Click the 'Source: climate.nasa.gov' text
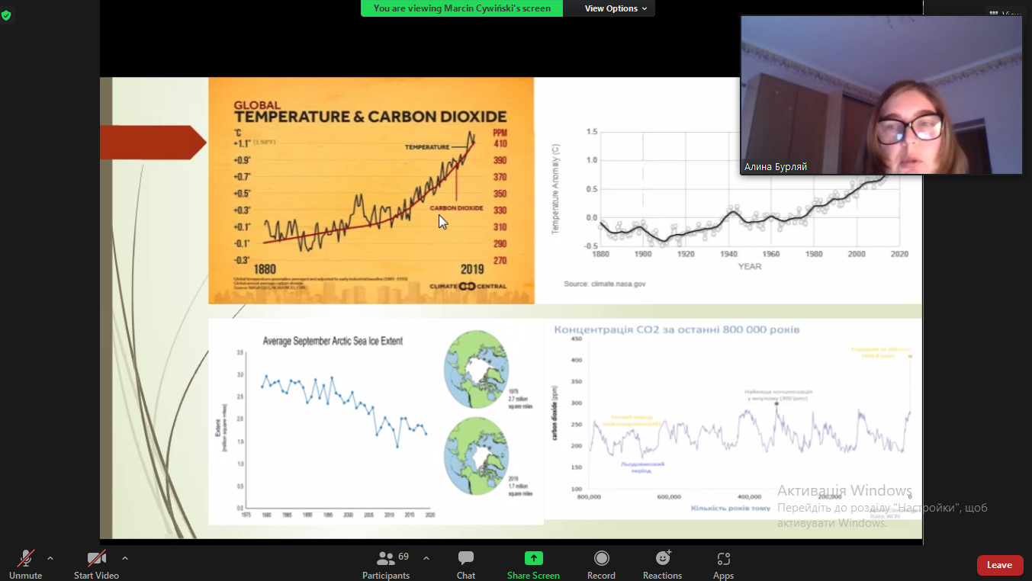The height and width of the screenshot is (581, 1032). [x=604, y=284]
